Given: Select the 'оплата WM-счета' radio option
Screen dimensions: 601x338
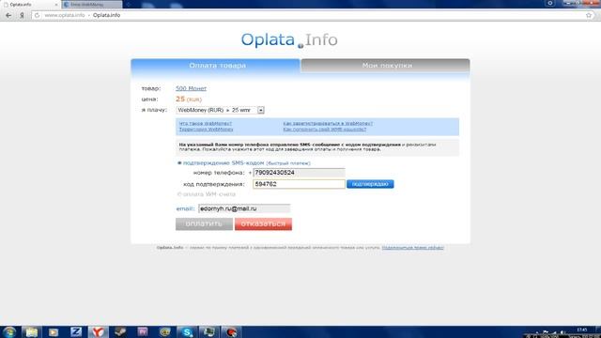Looking at the screenshot, I should coord(179,194).
